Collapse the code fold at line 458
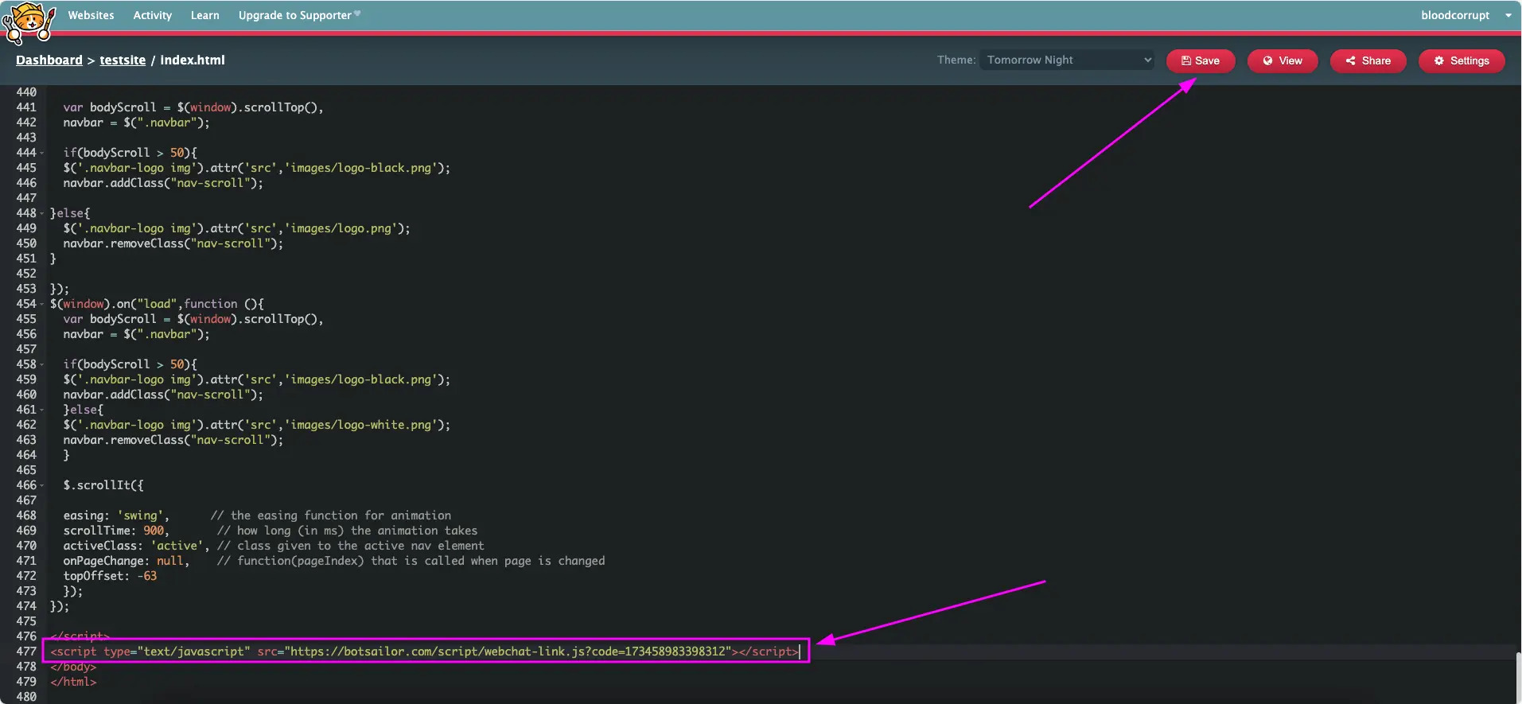1522x704 pixels. pos(41,364)
